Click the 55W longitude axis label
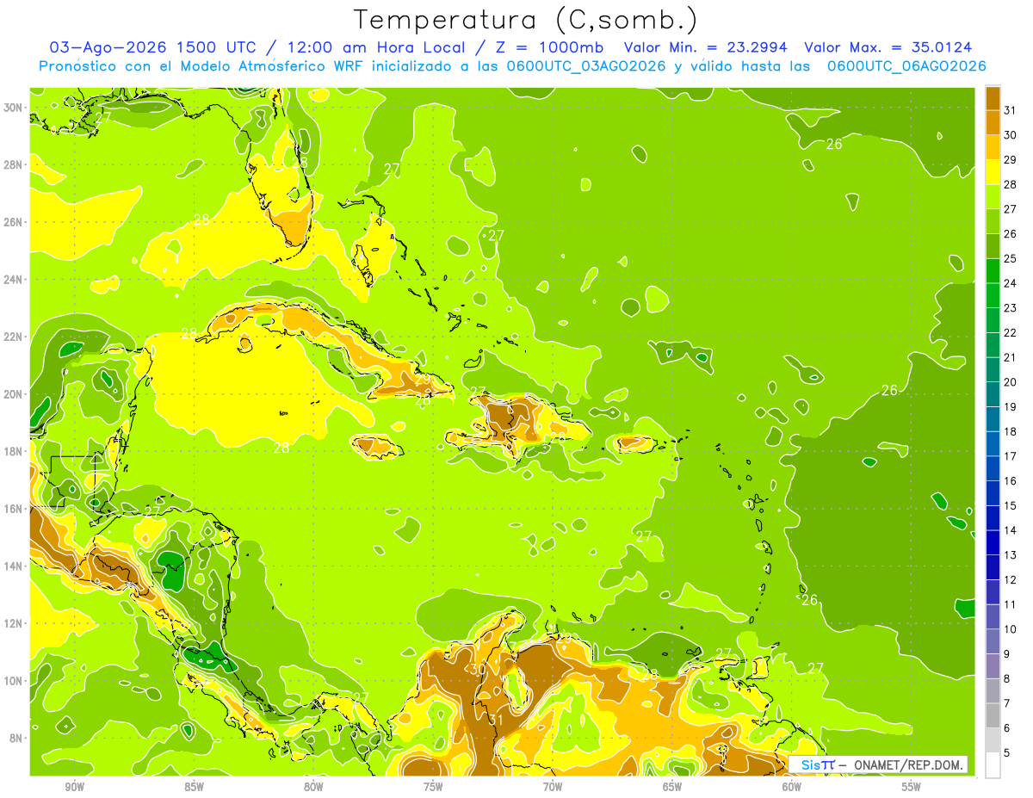Image resolution: width=1033 pixels, height=798 pixels. (x=911, y=787)
